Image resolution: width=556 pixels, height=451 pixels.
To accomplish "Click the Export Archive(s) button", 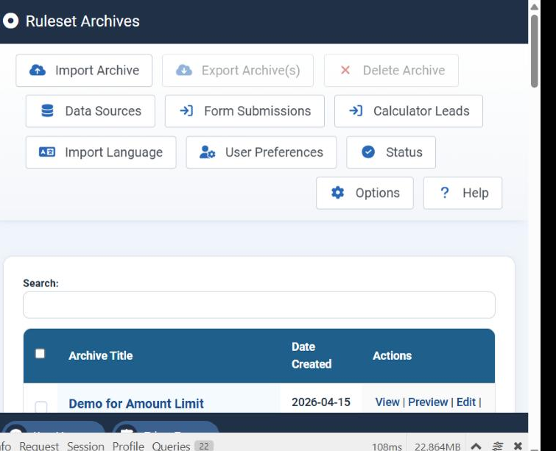I will point(238,71).
